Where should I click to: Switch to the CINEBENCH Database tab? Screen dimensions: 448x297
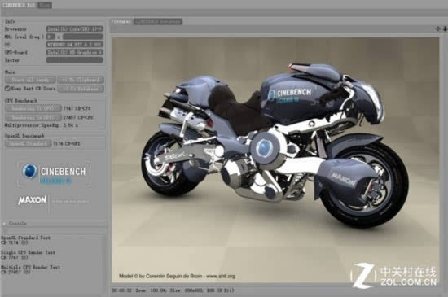(x=158, y=21)
